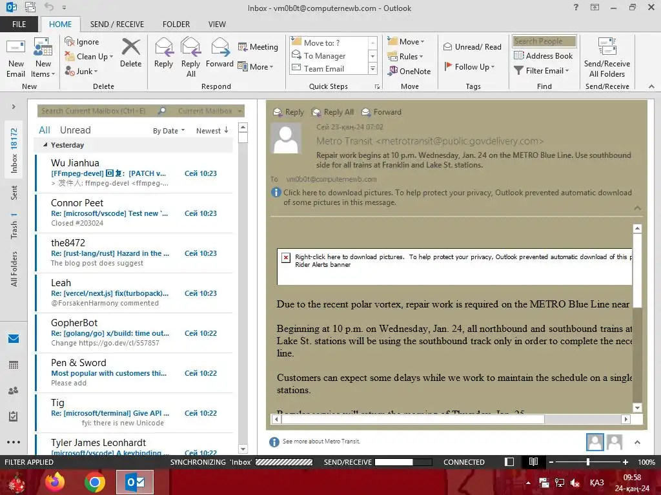This screenshot has height=495, width=661.
Task: Collapse the Yesterday group
Action: (45, 145)
